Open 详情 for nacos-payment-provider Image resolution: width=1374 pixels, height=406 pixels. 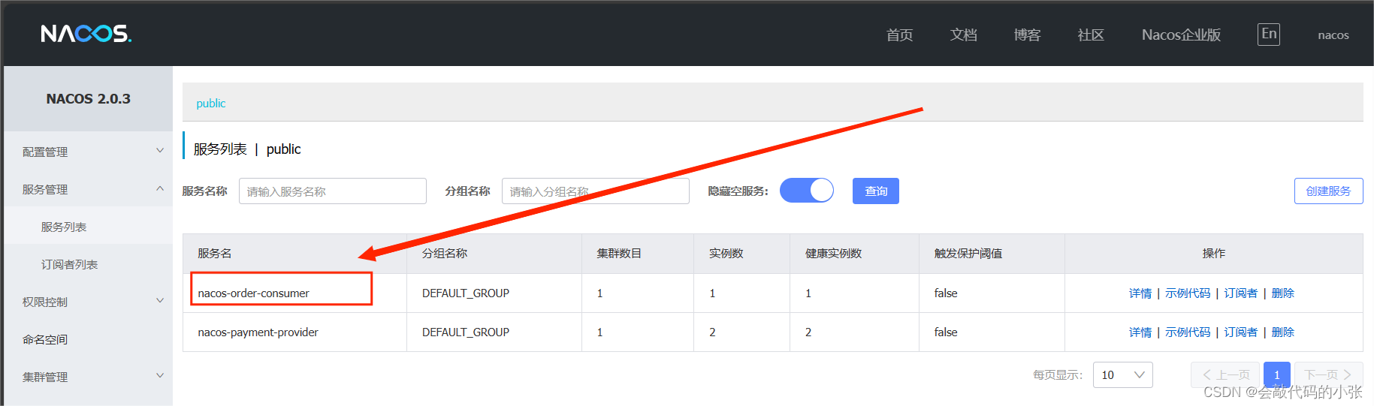pos(1140,332)
